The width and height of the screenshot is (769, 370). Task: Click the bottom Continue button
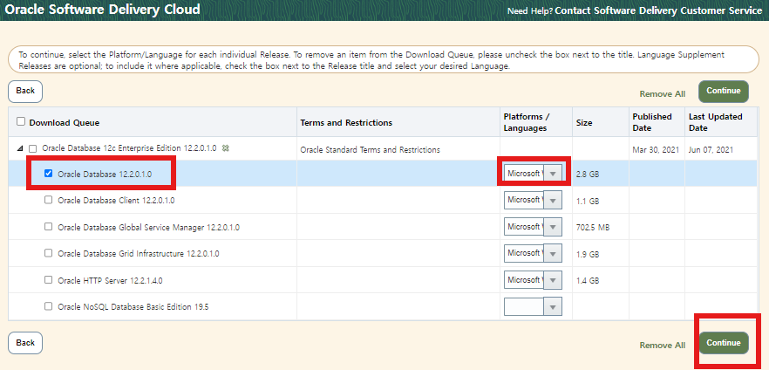click(x=724, y=343)
